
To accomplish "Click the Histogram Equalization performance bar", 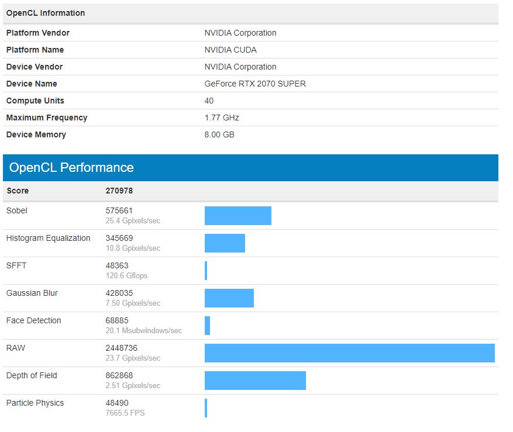I will point(225,243).
